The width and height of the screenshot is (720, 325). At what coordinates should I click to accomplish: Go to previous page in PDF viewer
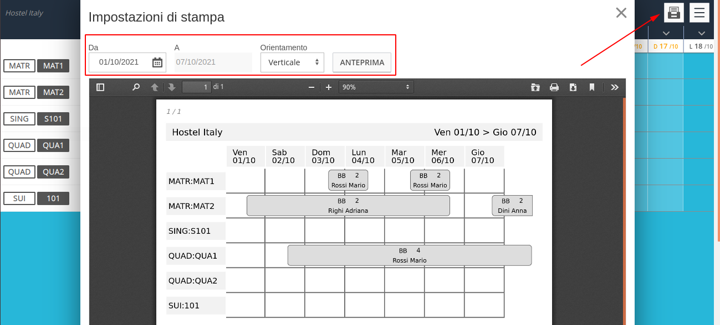click(x=155, y=87)
